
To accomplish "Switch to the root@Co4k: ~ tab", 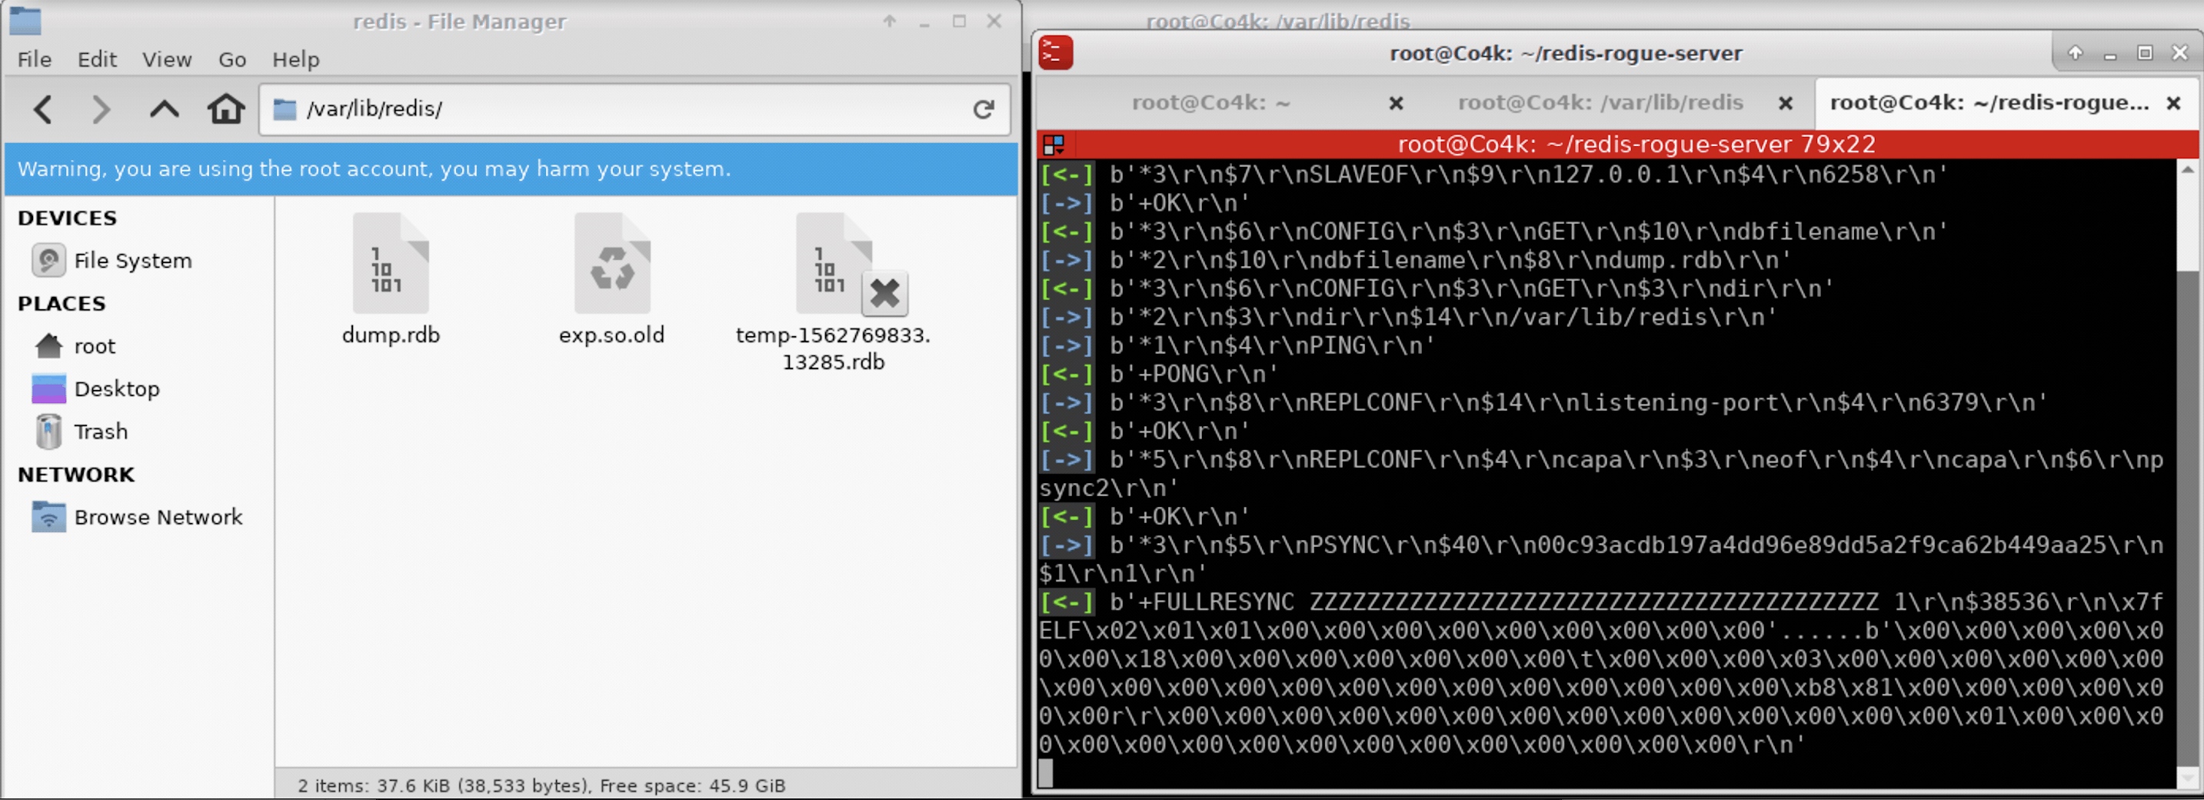I will click(x=1210, y=102).
